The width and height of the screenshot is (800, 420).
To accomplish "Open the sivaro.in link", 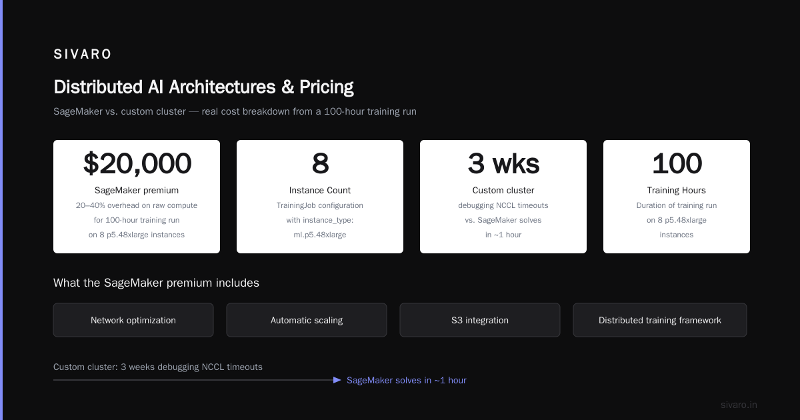I will pyautogui.click(x=739, y=405).
